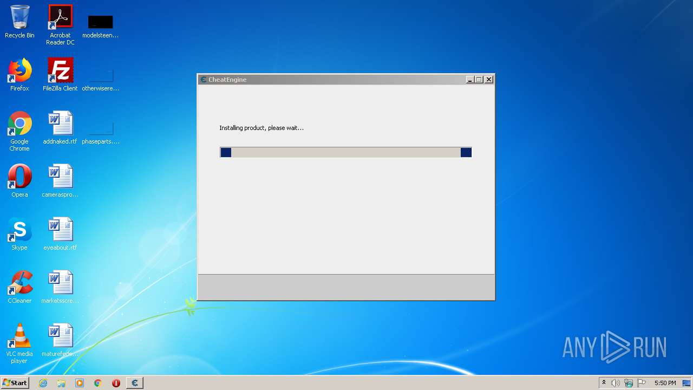This screenshot has width=693, height=390.
Task: Open Acrobat Reader DC shortcut
Action: tap(60, 25)
